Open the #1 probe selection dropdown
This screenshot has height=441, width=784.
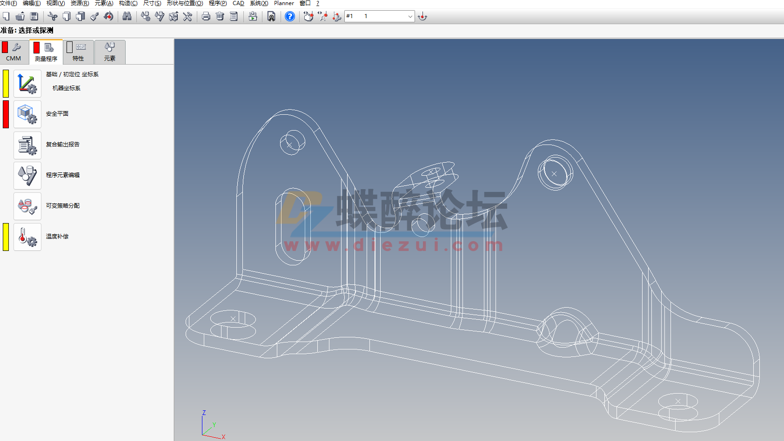pyautogui.click(x=409, y=16)
